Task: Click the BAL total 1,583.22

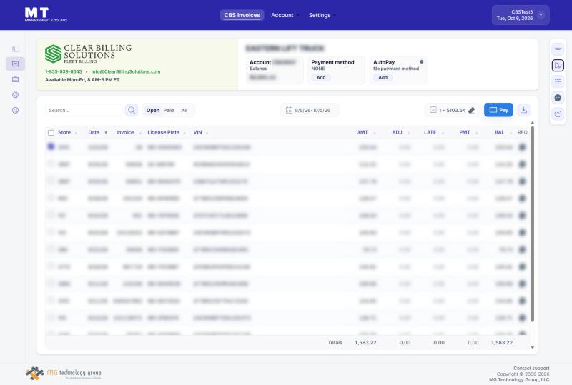Action: (x=502, y=343)
